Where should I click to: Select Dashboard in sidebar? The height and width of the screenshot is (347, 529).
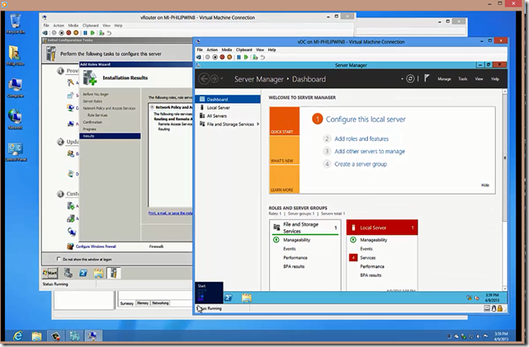coord(228,100)
